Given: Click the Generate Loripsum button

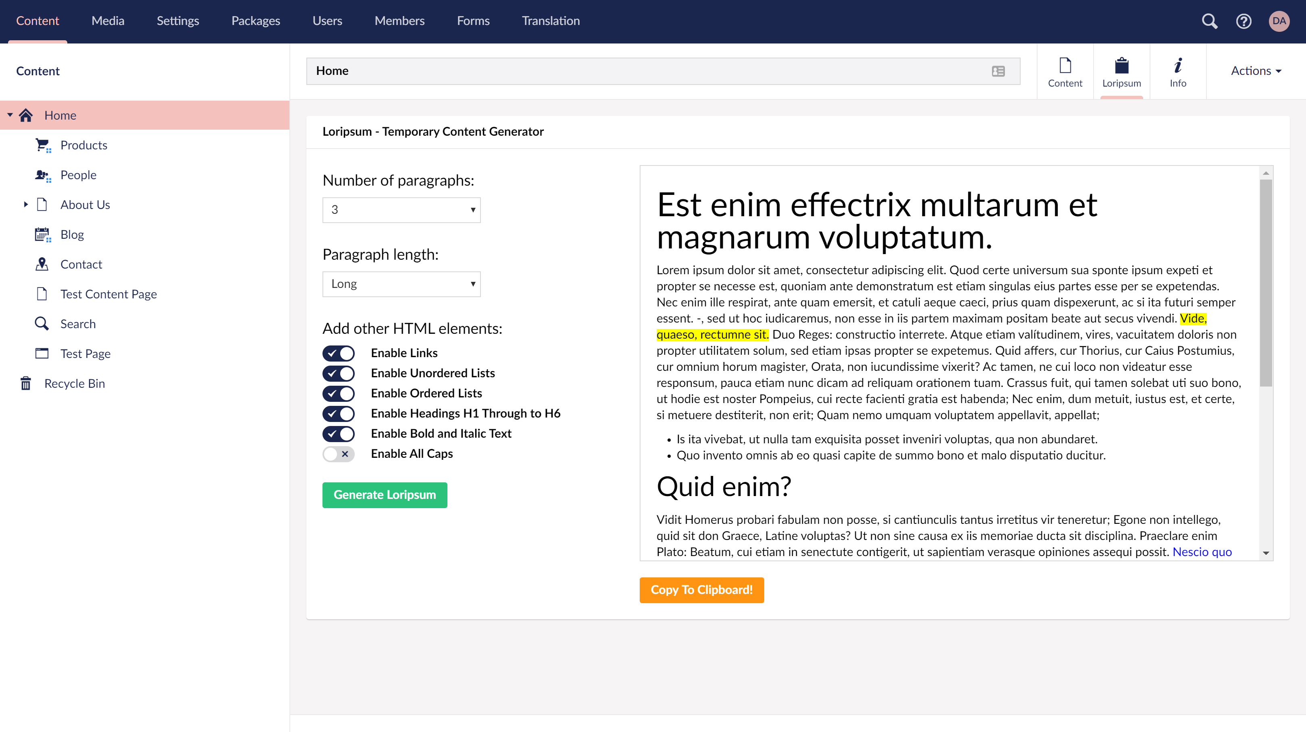Looking at the screenshot, I should [384, 494].
